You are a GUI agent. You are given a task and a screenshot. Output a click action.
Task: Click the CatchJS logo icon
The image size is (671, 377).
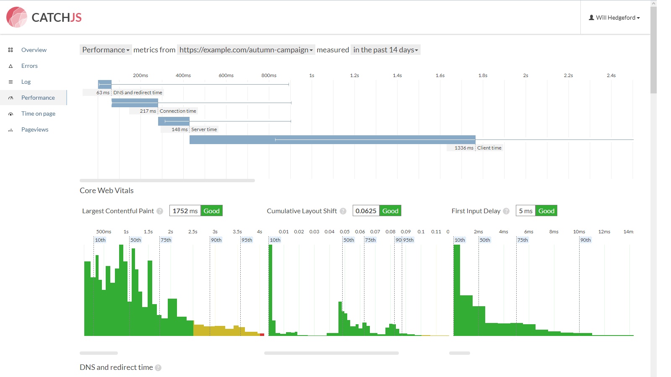pos(17,17)
